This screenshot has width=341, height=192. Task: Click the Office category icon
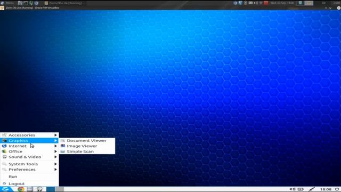[x=4, y=151]
